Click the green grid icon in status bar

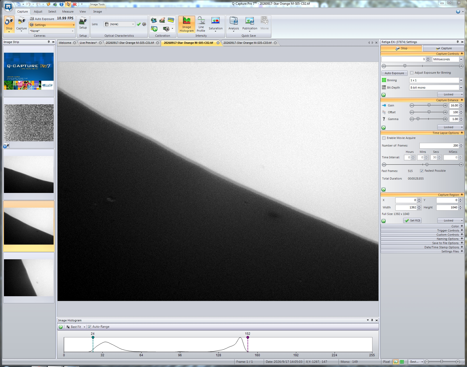402,362
